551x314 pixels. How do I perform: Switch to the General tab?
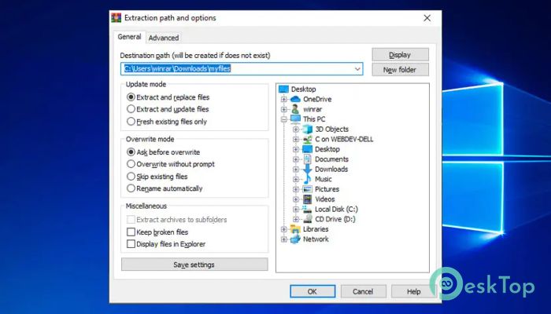click(129, 37)
